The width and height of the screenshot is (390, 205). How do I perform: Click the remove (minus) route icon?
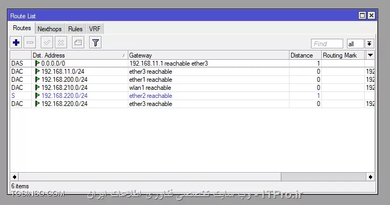click(x=30, y=43)
